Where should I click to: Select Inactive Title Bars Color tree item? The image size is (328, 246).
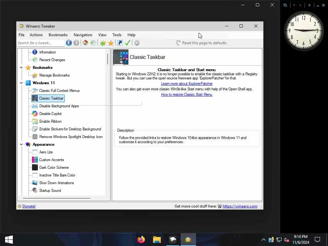click(57, 175)
